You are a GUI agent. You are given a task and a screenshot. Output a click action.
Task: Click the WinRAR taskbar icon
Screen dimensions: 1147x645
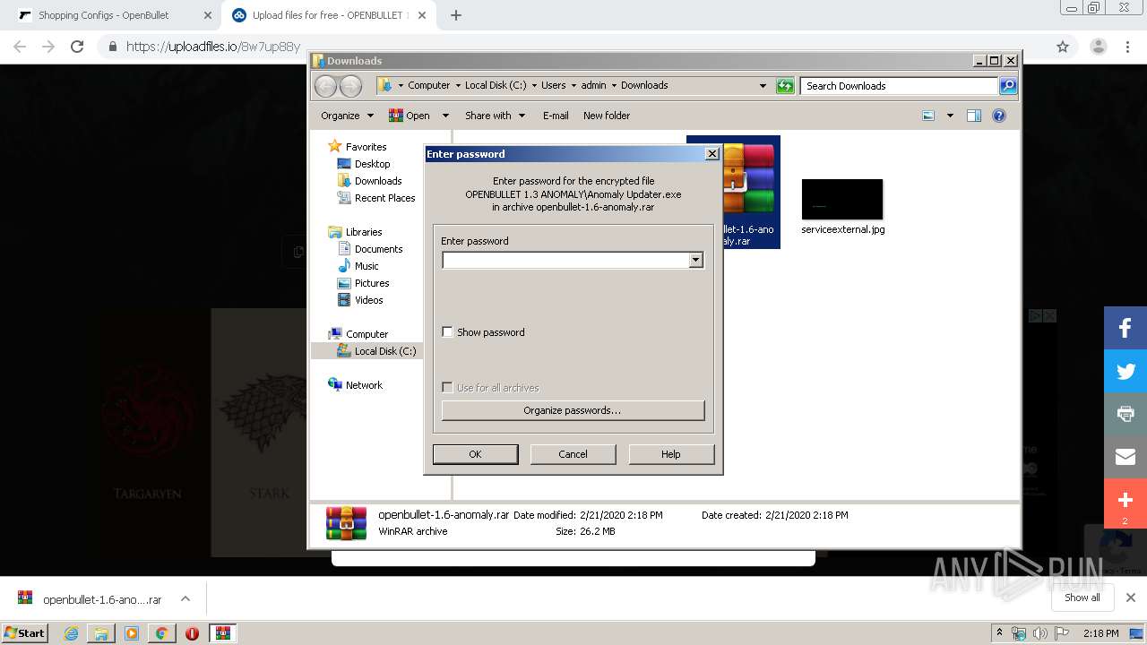point(223,633)
